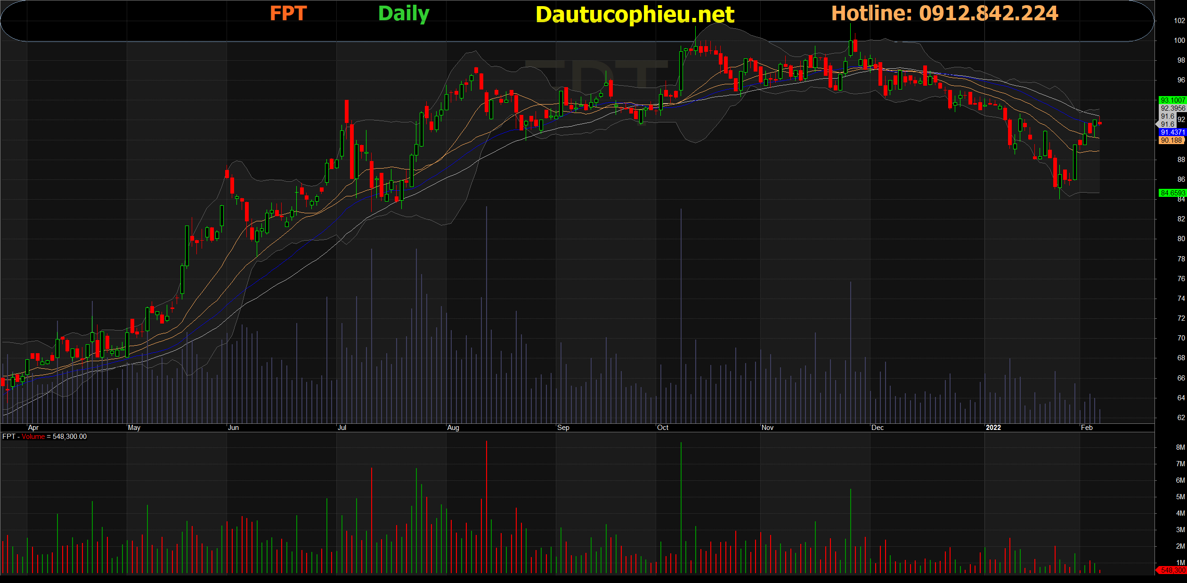Click the blue 91.4371 price tag
Screen dimensions: 1187x583
point(1172,132)
